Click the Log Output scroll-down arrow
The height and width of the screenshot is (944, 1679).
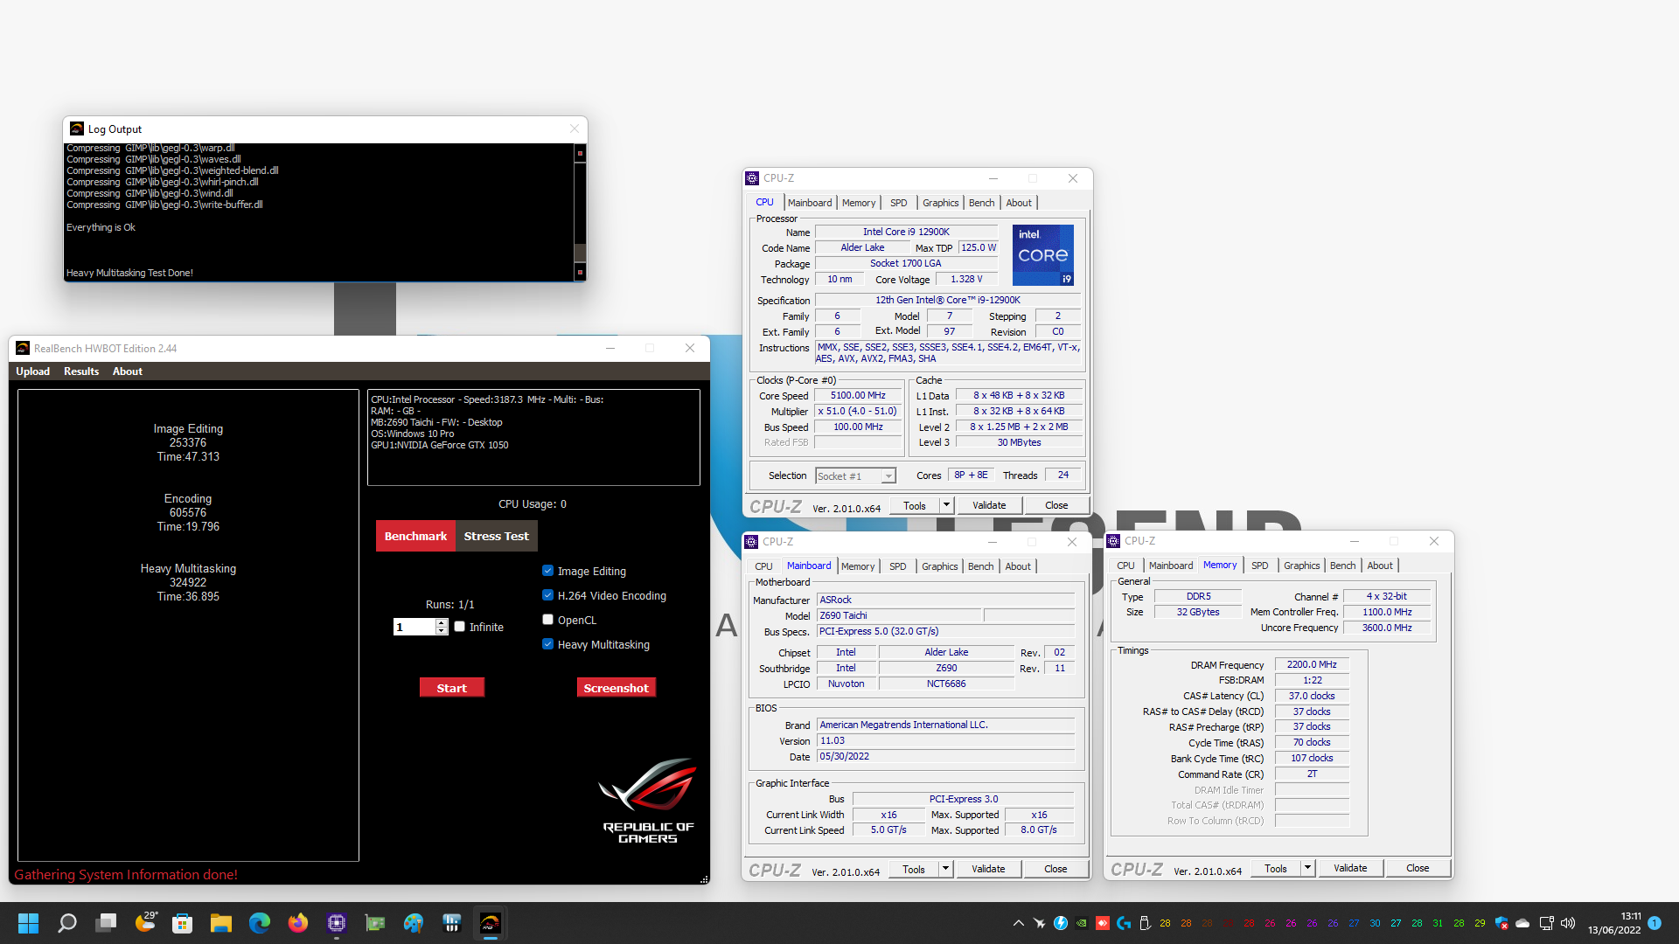pyautogui.click(x=579, y=273)
